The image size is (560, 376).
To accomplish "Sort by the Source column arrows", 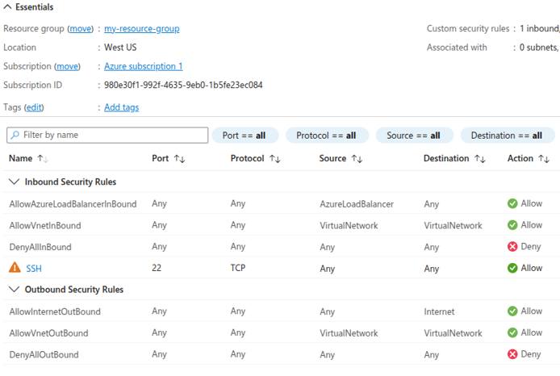I will [357, 158].
